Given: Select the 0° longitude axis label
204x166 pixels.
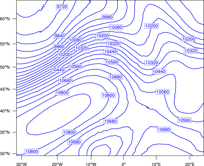Looking at the screenshot, I should coord(124,164).
